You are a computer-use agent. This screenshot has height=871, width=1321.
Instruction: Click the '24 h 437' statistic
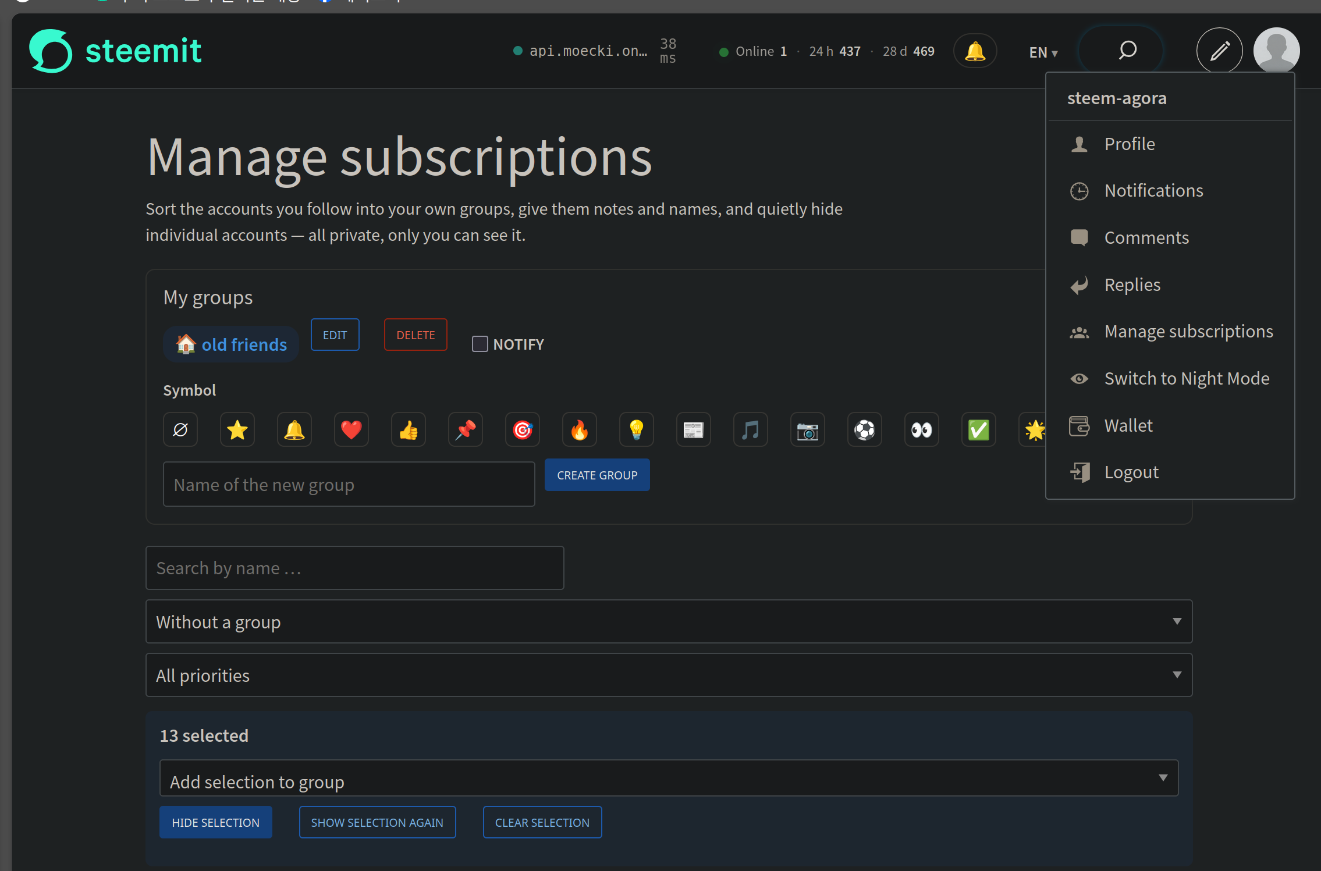coord(834,51)
